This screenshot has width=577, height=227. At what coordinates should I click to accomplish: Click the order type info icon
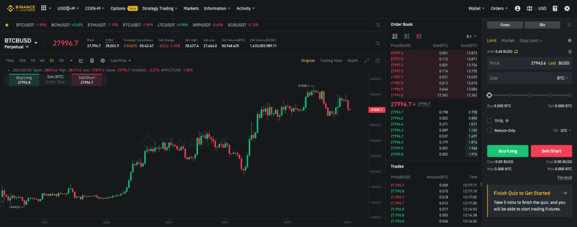coord(570,40)
